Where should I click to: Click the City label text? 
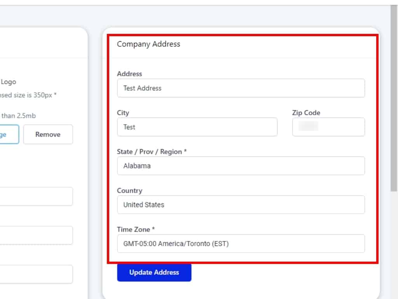click(123, 113)
